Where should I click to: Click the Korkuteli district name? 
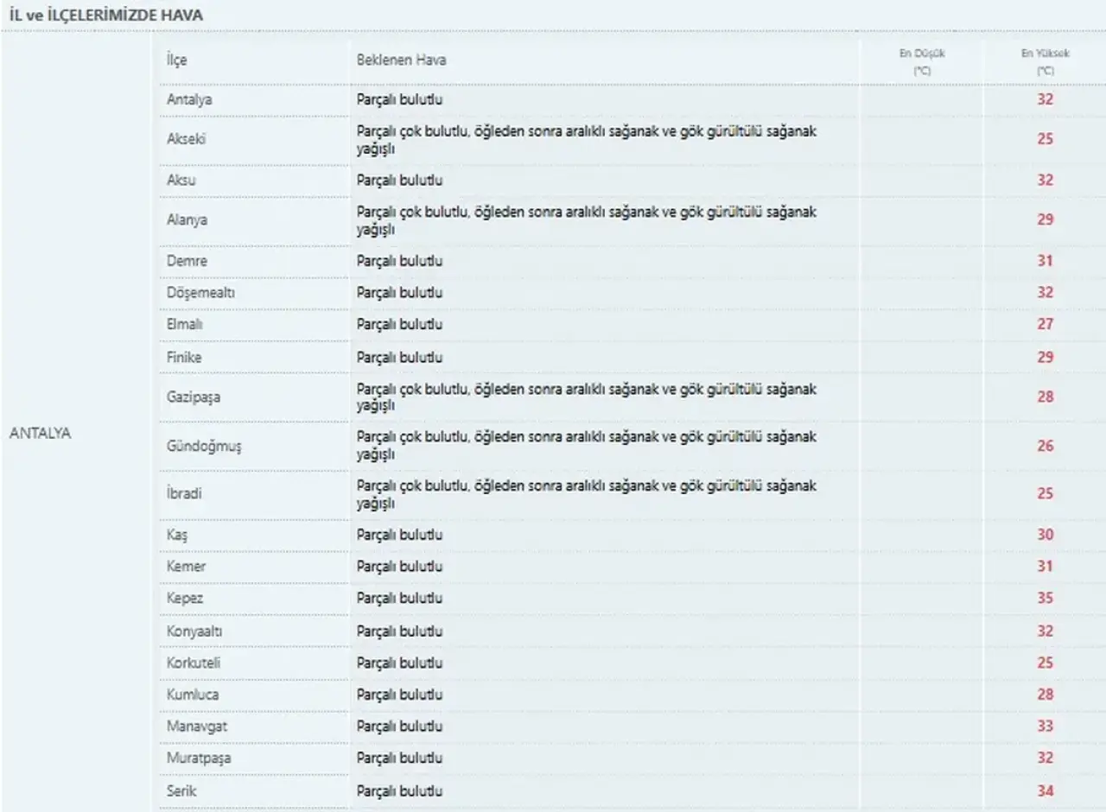pos(194,663)
